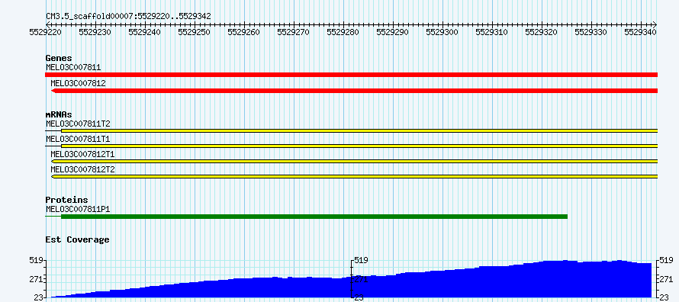
Task: Click ruler position 5529320
Action: pyautogui.click(x=542, y=31)
